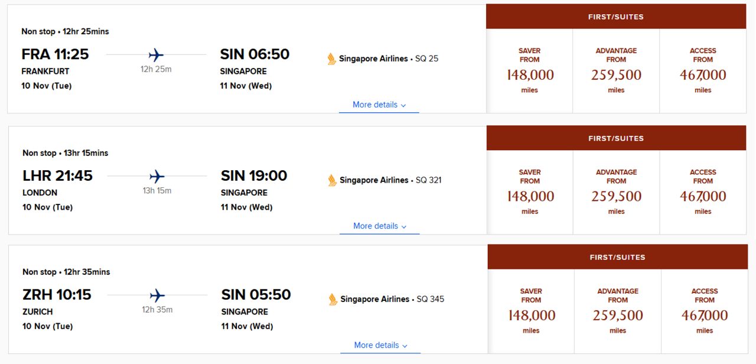
Task: Click First/Suites header on the London flight
Action: pos(616,138)
